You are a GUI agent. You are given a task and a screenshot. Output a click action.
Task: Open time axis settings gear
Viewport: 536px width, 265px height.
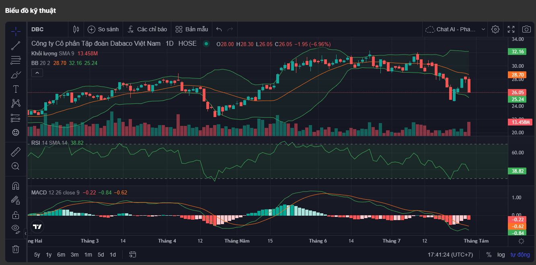point(521,241)
